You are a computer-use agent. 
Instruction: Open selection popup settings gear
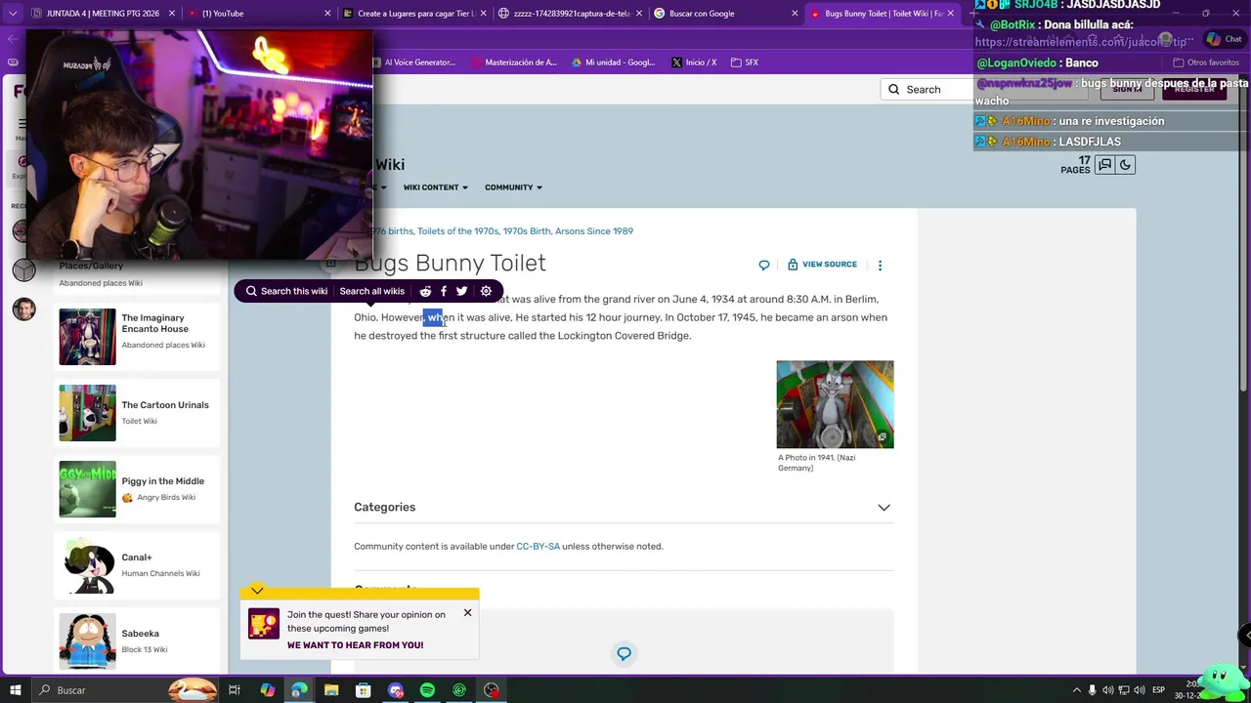(x=486, y=291)
